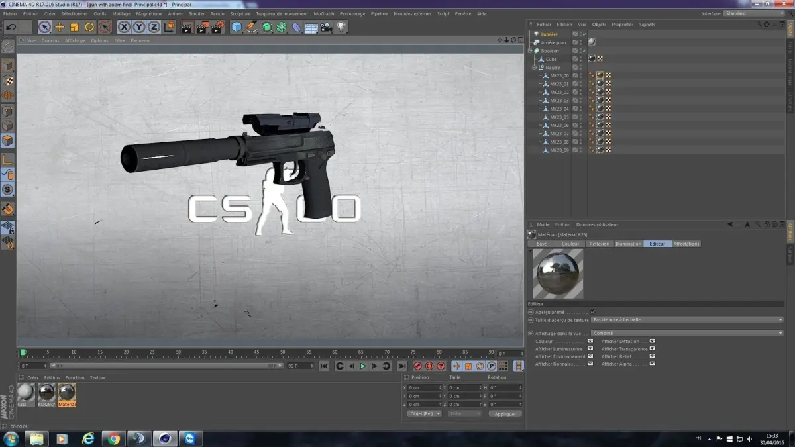Select the MK23_05 mesh object

click(x=559, y=117)
